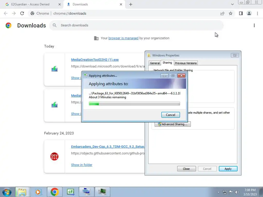
Task: Click the browser forward arrow
Action: [14, 13]
